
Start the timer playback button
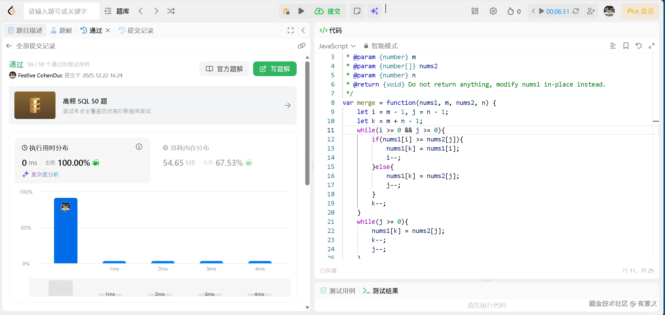pyautogui.click(x=541, y=11)
